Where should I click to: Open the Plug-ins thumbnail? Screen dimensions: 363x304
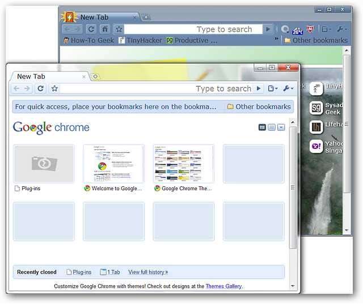[x=44, y=164]
